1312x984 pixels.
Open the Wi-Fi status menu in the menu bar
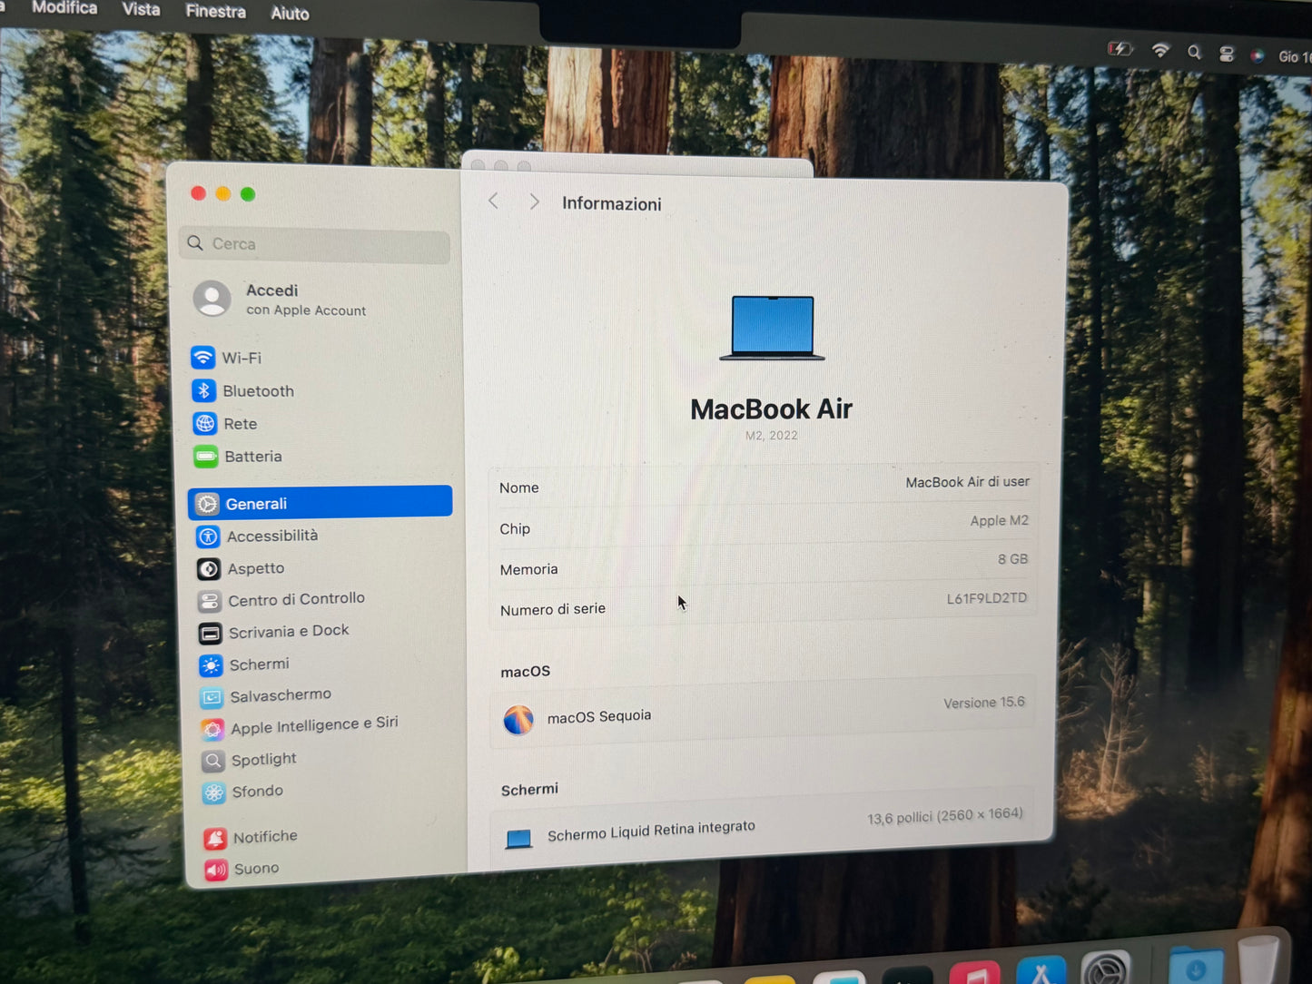click(1160, 51)
